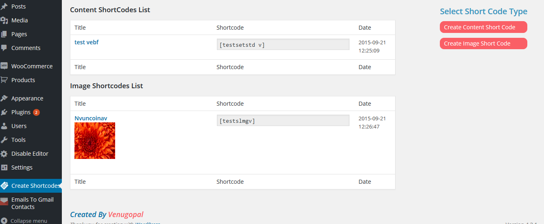Open Disable Editor menu item

pyautogui.click(x=30, y=154)
